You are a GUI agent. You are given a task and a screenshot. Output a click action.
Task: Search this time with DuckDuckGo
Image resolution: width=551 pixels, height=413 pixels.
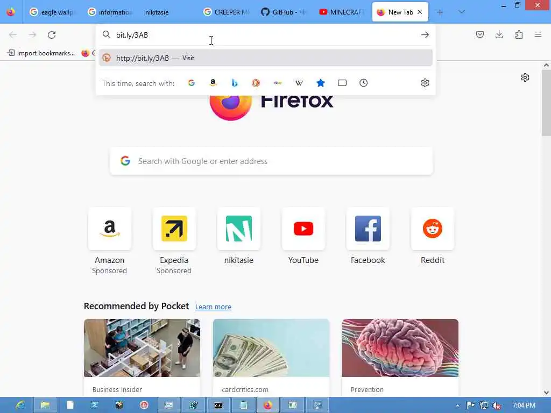256,83
